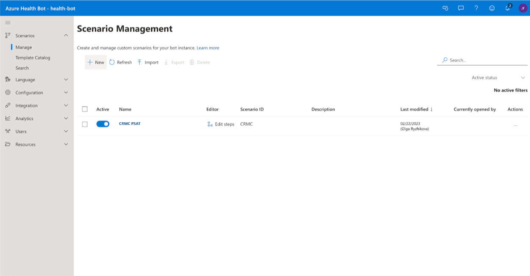Open the feedback smiley icon
The width and height of the screenshot is (530, 276).
pyautogui.click(x=492, y=8)
